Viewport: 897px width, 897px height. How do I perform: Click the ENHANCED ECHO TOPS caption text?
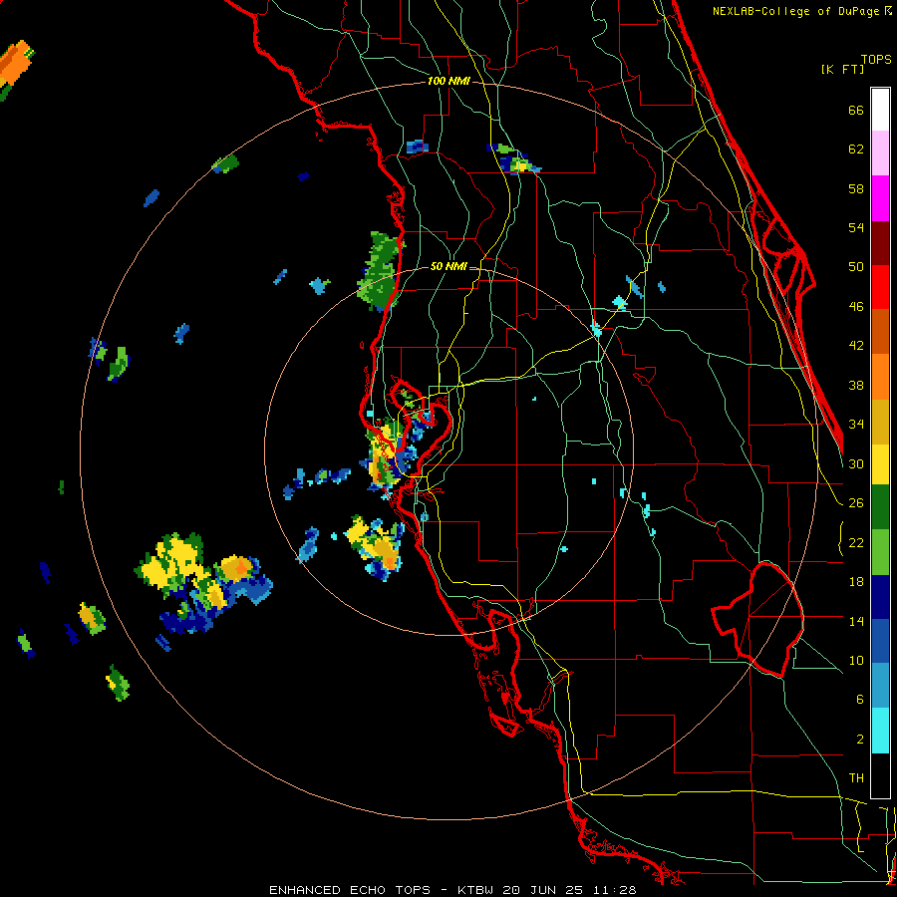tap(350, 890)
